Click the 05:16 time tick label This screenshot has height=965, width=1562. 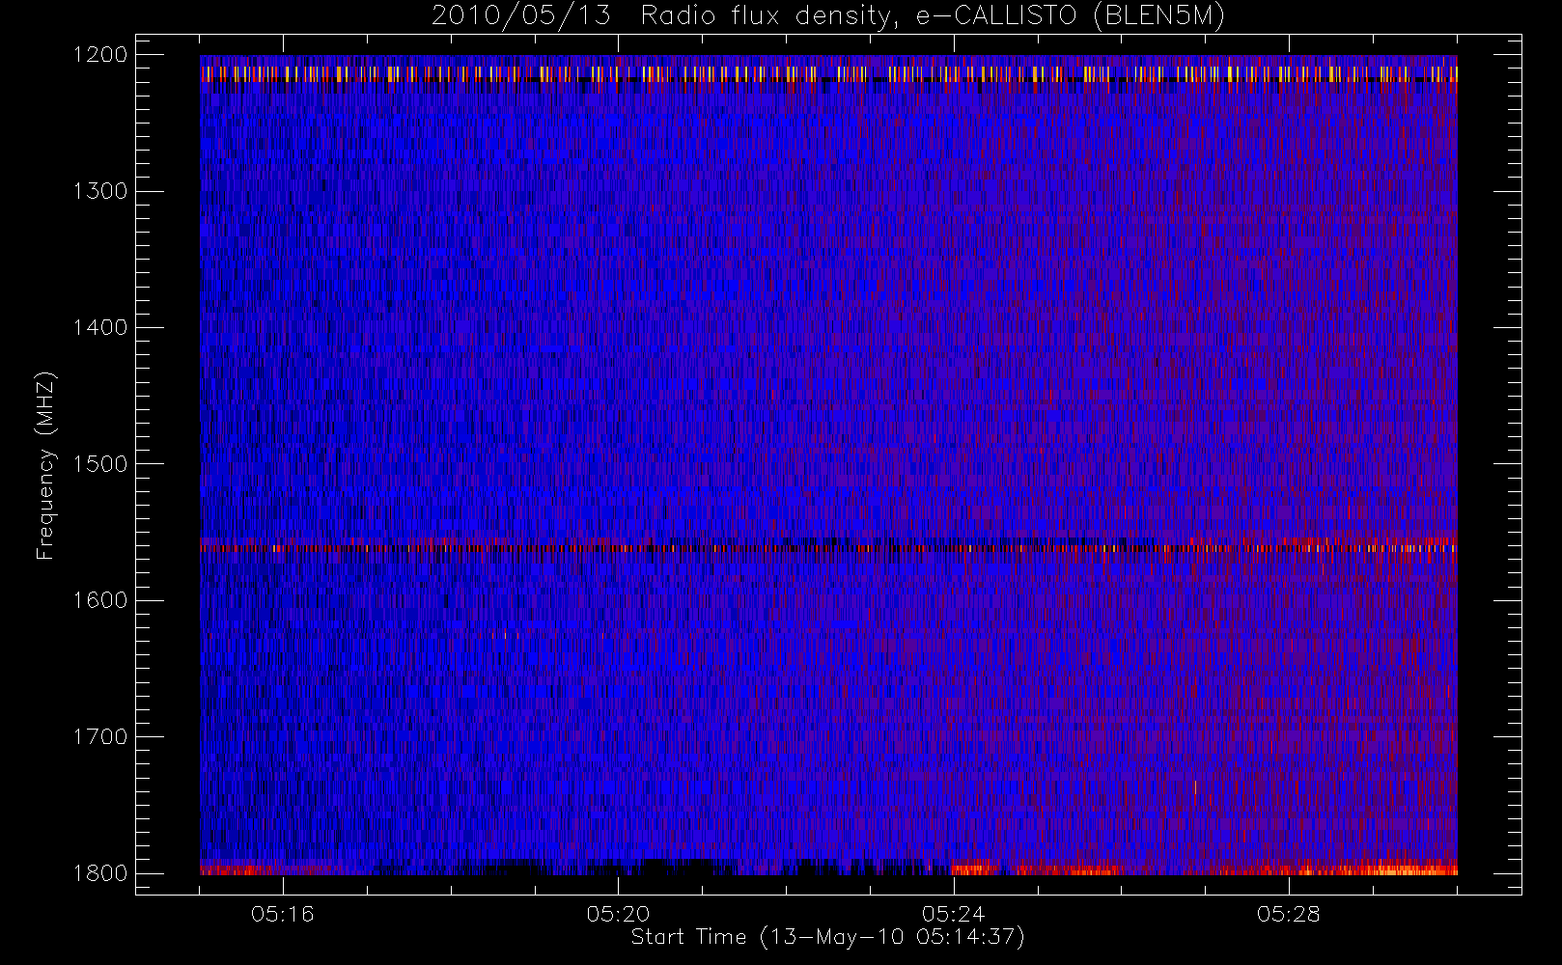click(283, 914)
